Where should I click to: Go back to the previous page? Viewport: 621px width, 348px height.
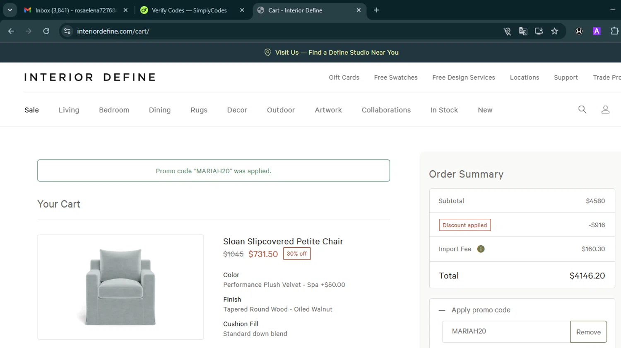[x=11, y=31]
